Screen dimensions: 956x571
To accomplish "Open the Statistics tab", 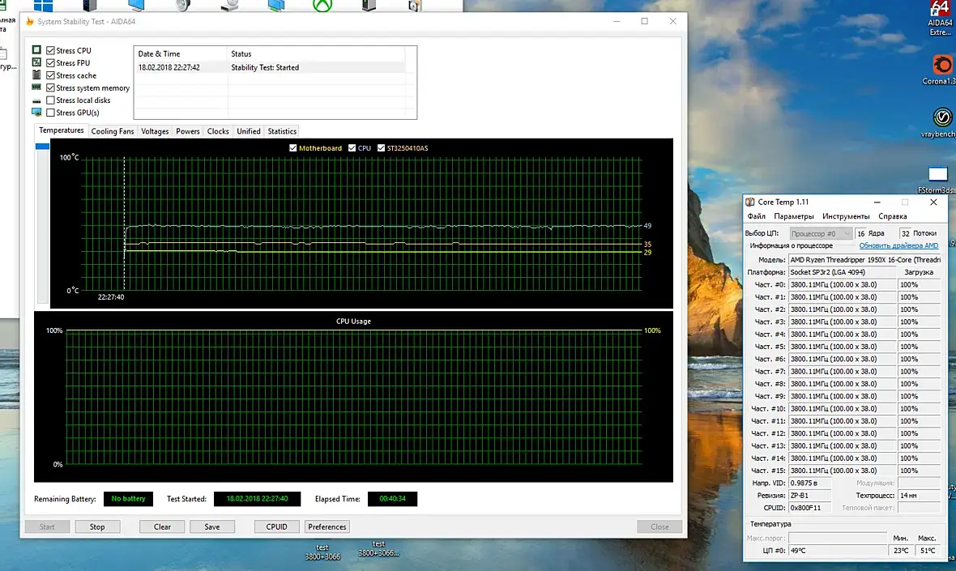I will (282, 131).
